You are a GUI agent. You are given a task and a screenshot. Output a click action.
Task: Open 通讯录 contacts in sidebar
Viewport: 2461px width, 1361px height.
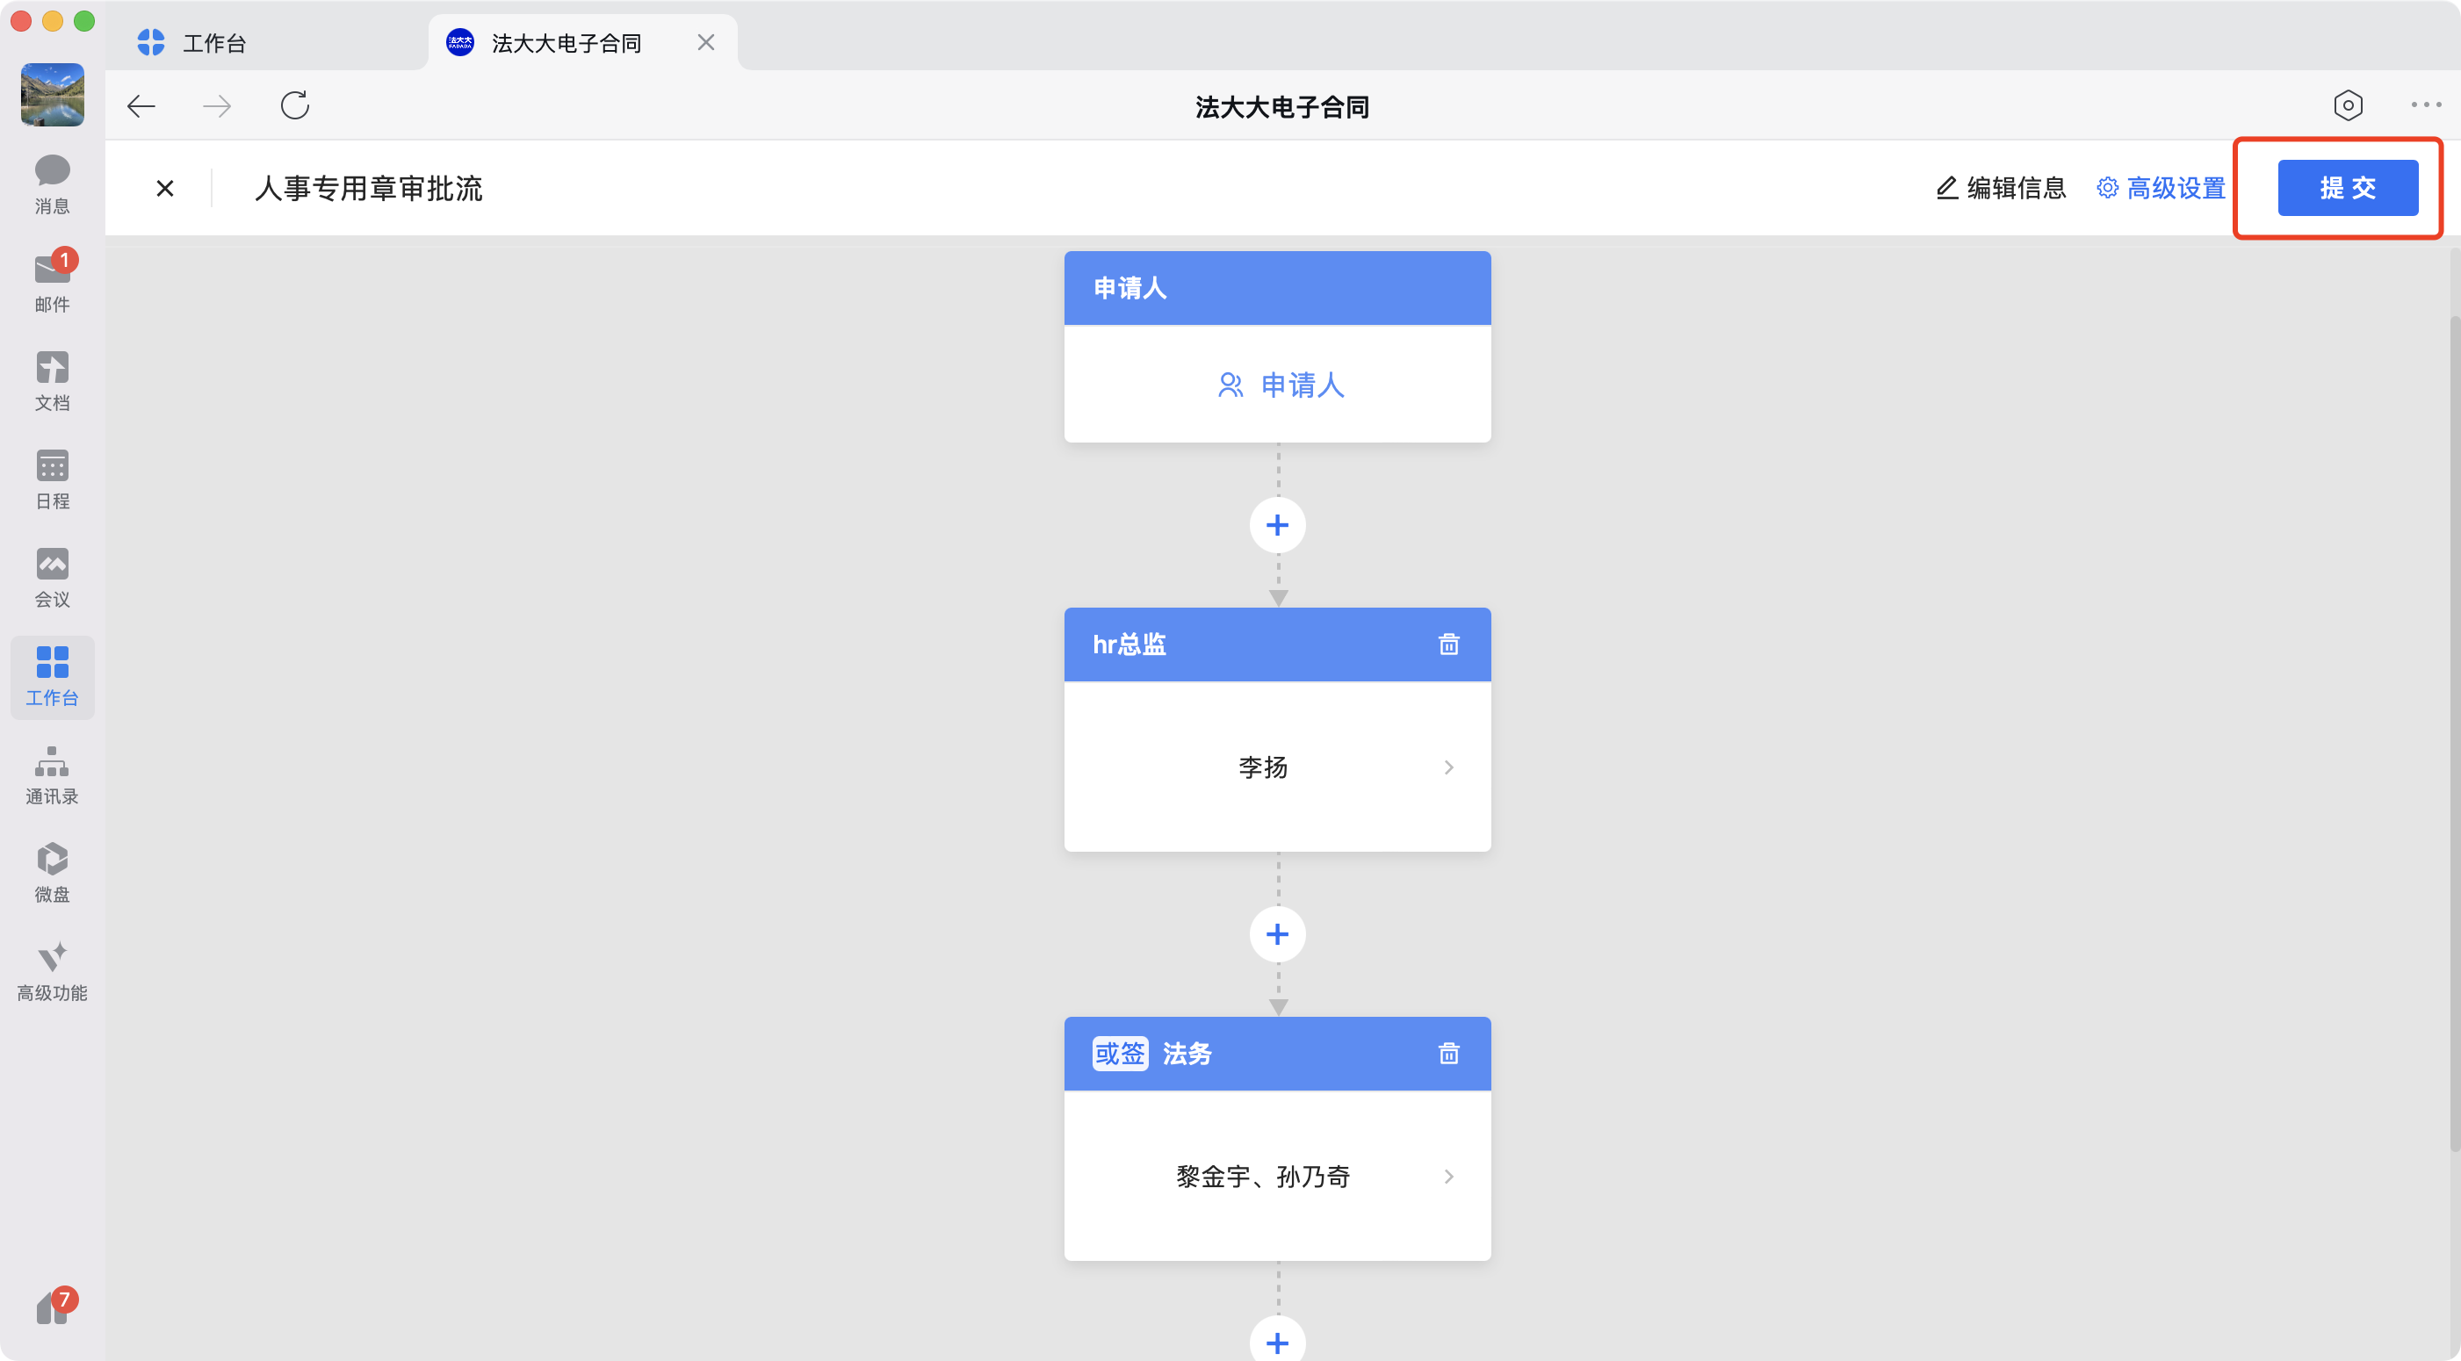pos(53,774)
